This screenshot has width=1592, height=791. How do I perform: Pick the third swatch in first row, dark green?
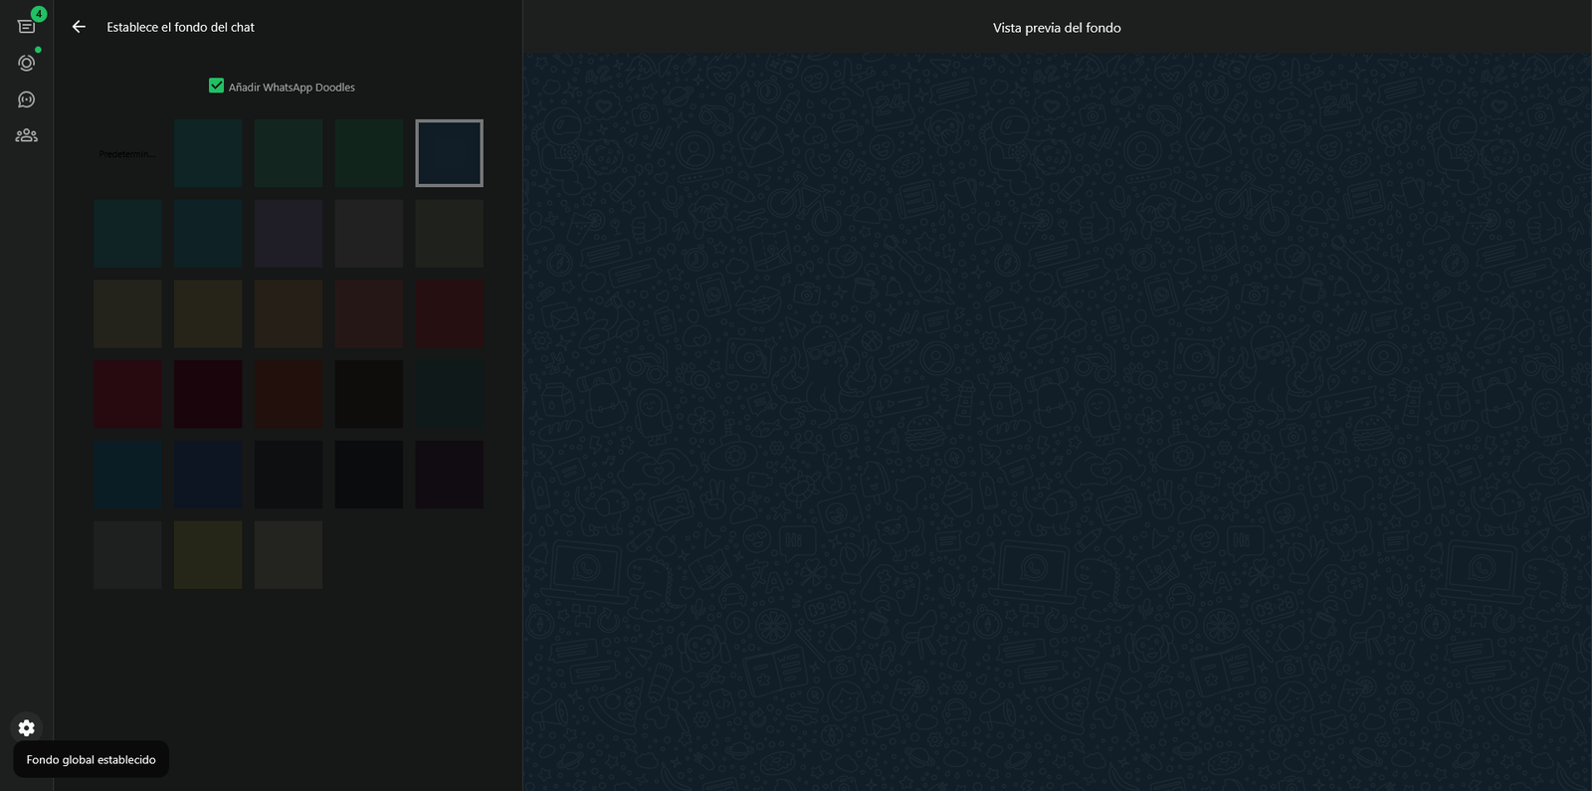[x=289, y=153]
